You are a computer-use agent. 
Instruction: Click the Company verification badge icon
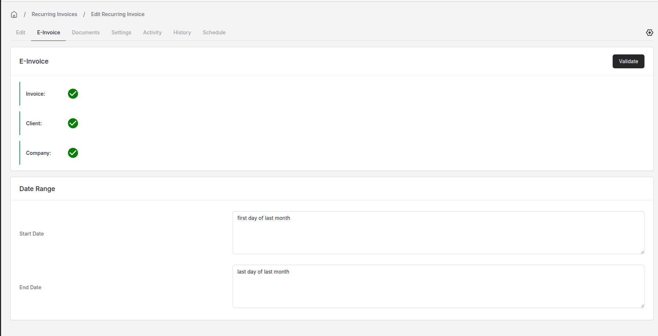point(72,153)
